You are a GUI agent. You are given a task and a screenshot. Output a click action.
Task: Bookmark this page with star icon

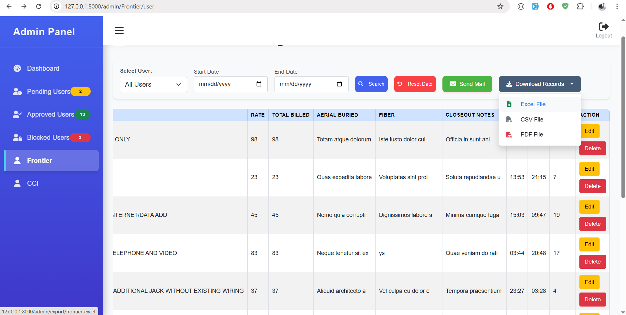tap(500, 7)
